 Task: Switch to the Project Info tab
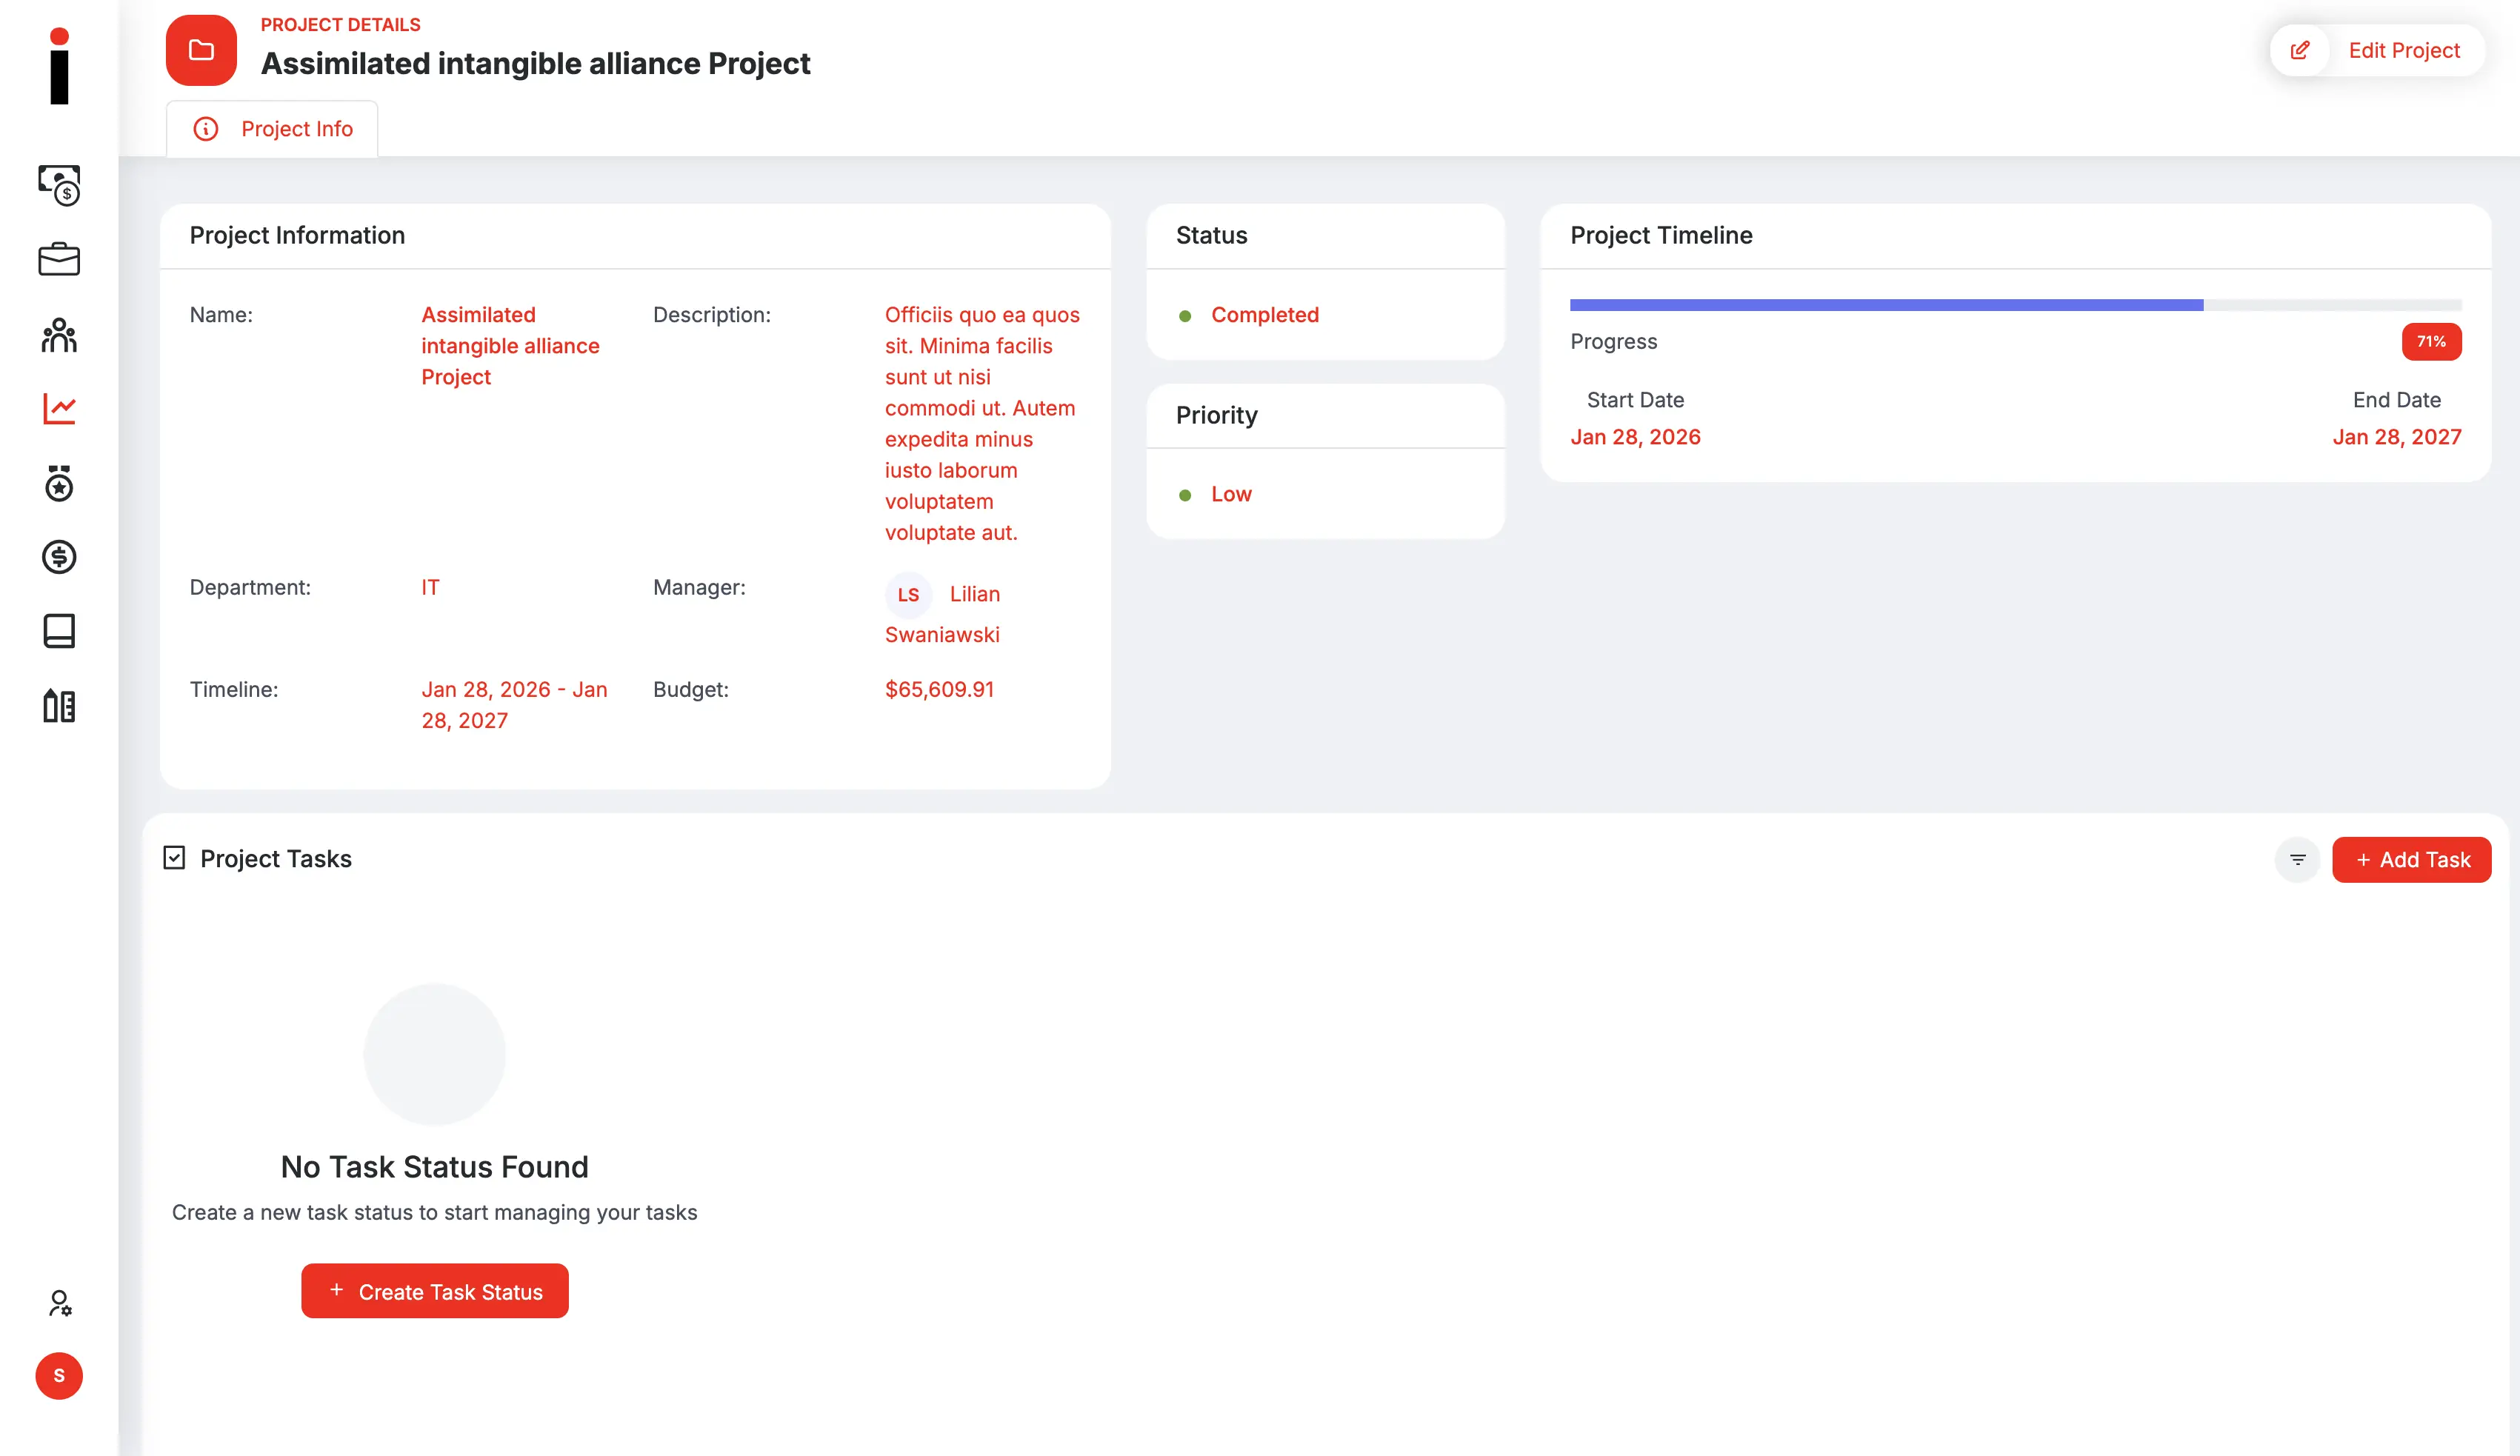[272, 129]
